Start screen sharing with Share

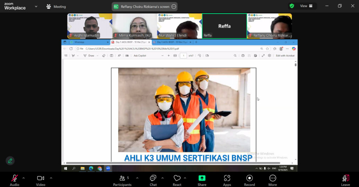202,179
